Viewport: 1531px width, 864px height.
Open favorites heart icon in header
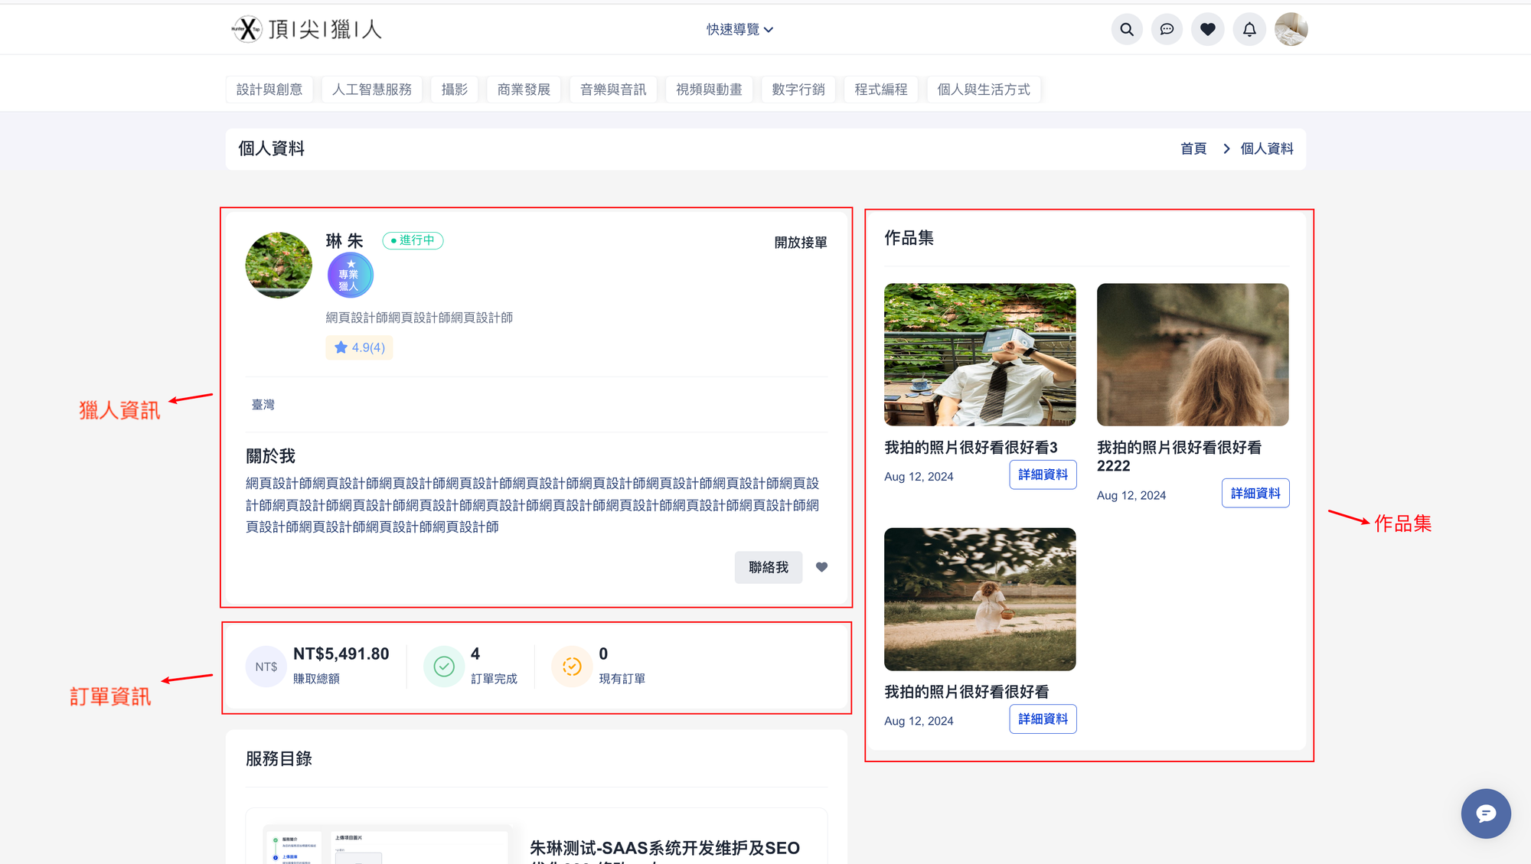tap(1207, 29)
